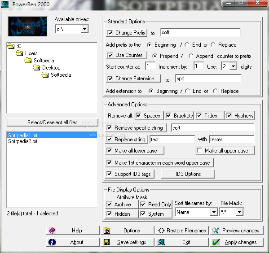Click Preview changes label
The image size is (269, 253).
point(241,231)
